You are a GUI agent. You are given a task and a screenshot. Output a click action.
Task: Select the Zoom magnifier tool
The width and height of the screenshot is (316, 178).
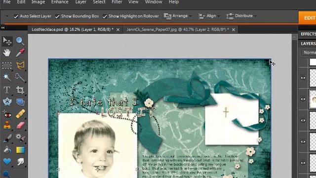point(20,41)
